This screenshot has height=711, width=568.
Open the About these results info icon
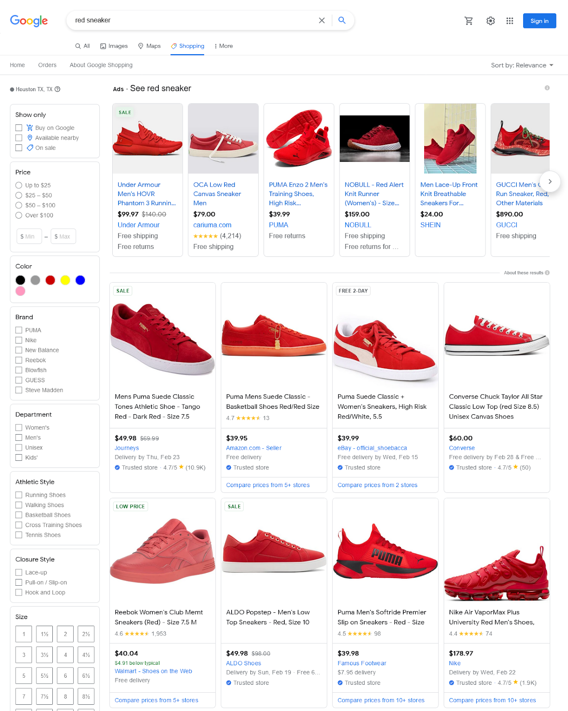pyautogui.click(x=547, y=273)
